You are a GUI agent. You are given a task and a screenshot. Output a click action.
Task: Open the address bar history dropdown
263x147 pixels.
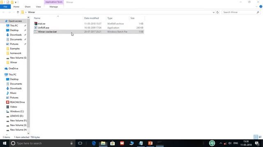pos(214,12)
